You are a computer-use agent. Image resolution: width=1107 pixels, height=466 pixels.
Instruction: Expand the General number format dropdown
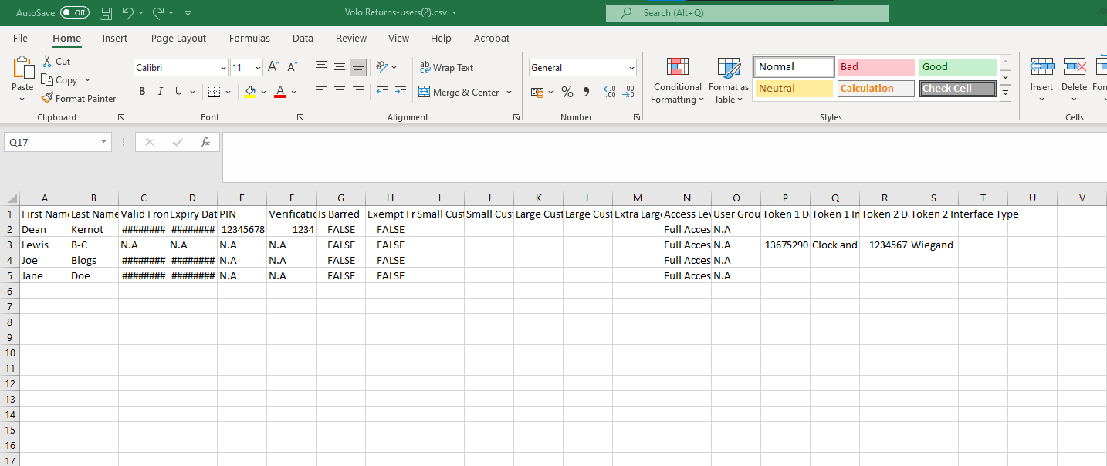click(631, 68)
